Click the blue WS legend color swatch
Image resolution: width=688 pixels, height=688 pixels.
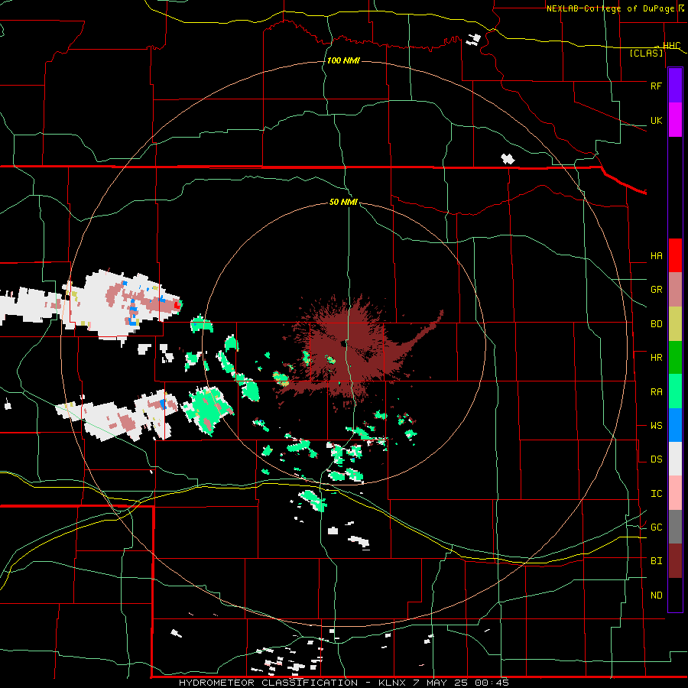[x=675, y=425]
